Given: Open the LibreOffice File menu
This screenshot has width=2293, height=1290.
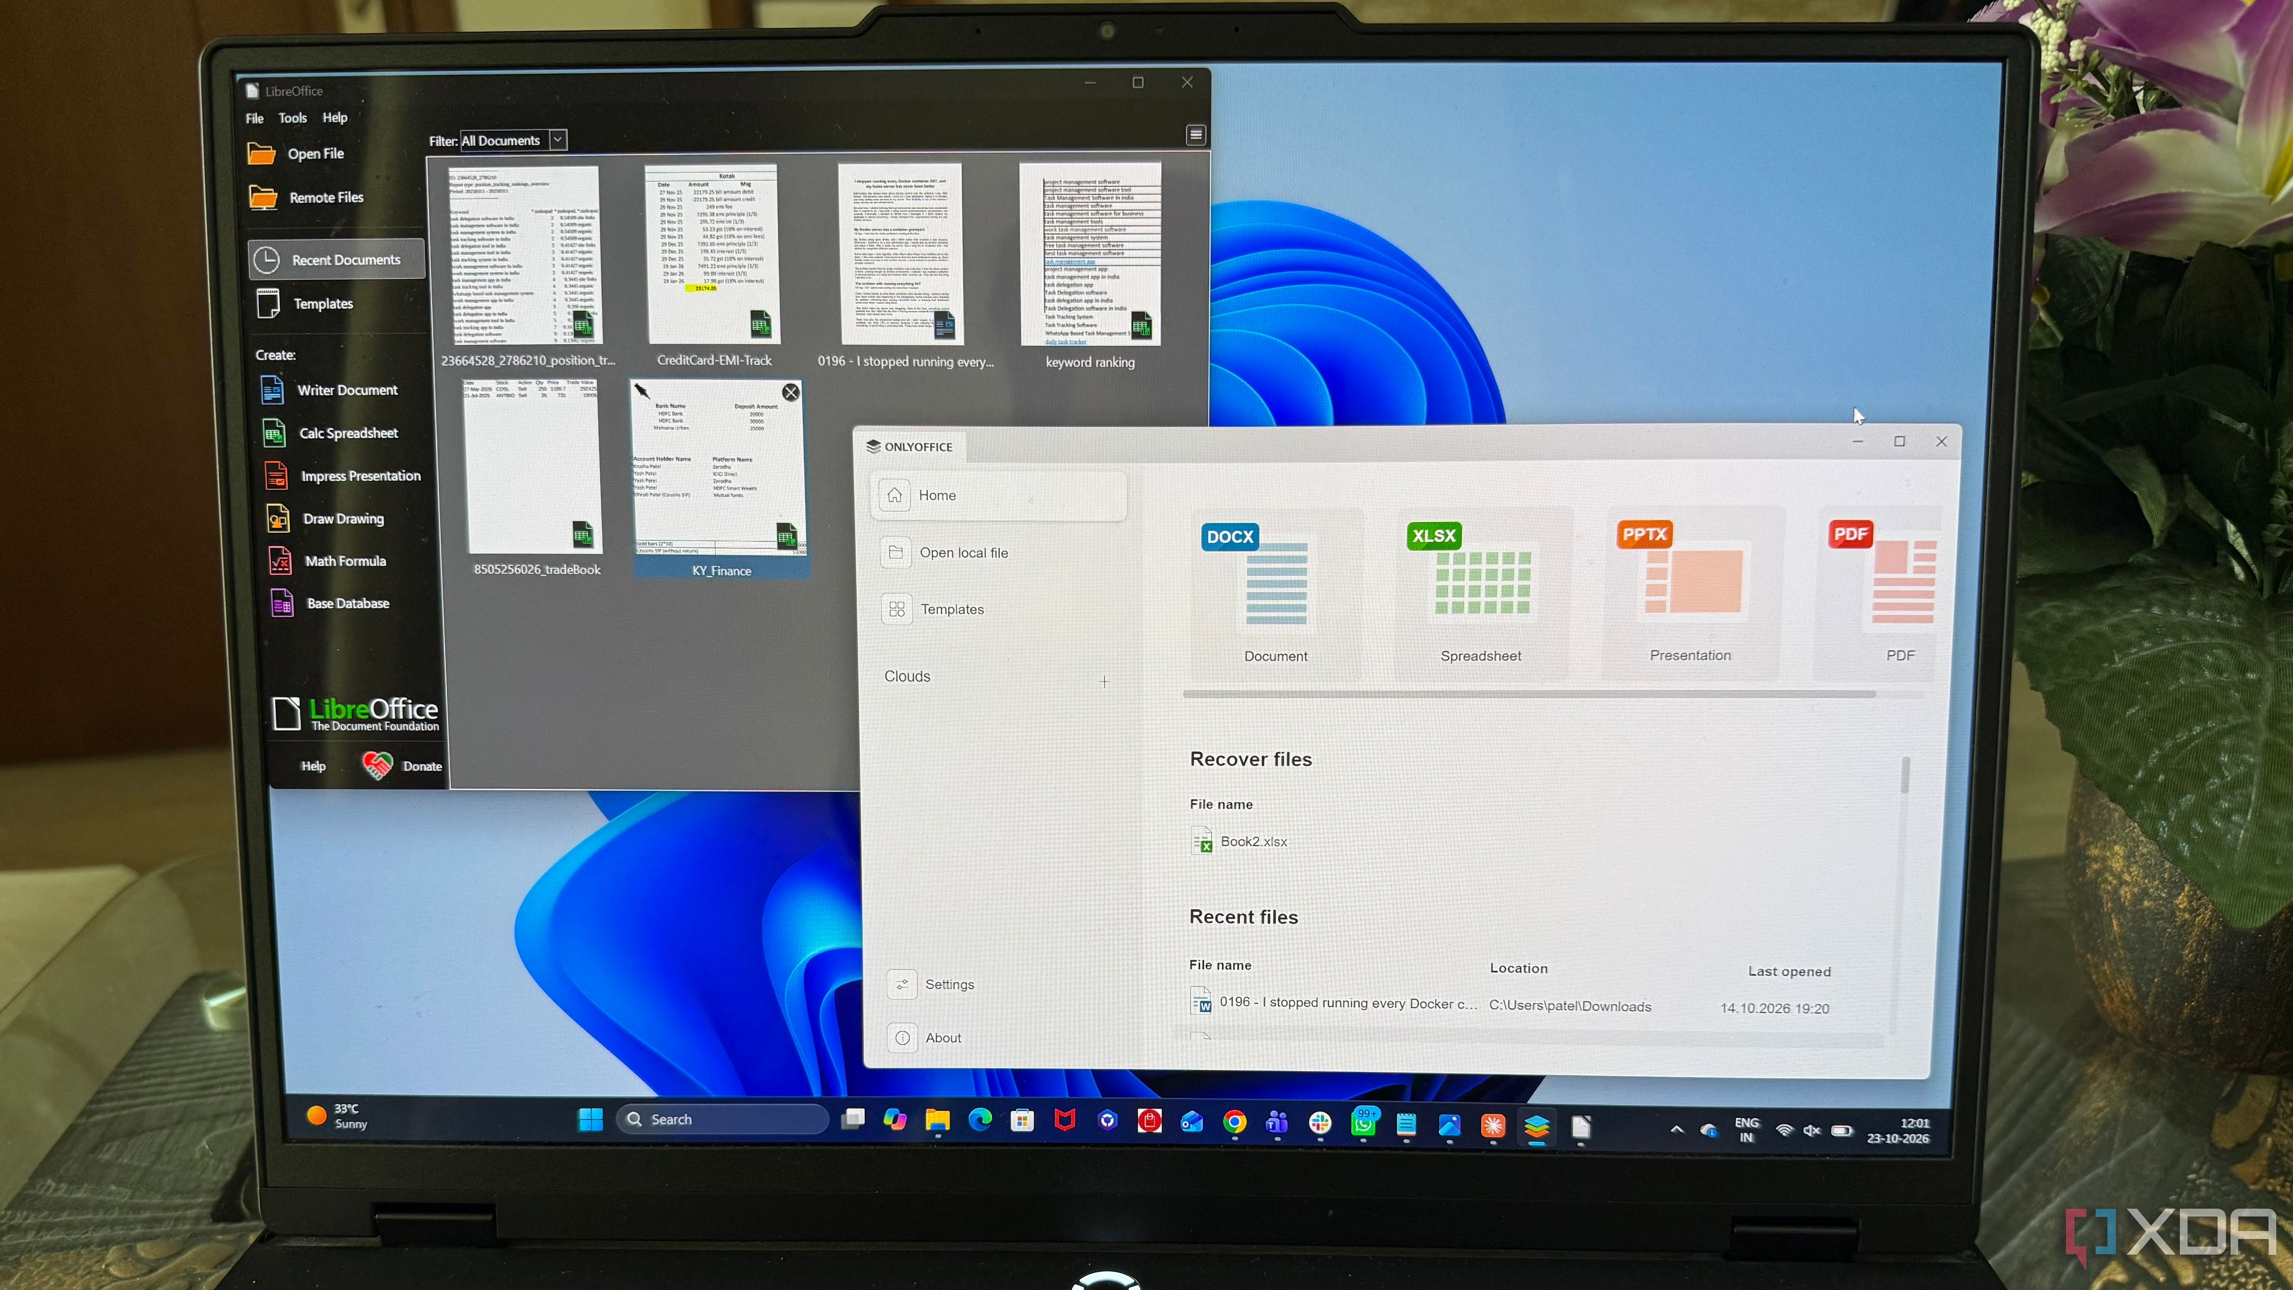Looking at the screenshot, I should [x=255, y=118].
